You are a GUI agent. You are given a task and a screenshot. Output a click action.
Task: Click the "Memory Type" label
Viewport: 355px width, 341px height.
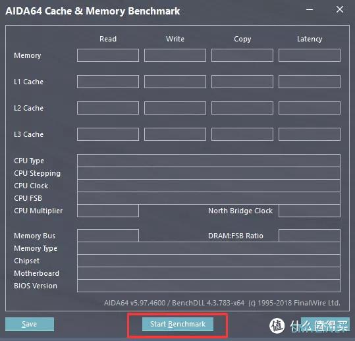coord(36,248)
